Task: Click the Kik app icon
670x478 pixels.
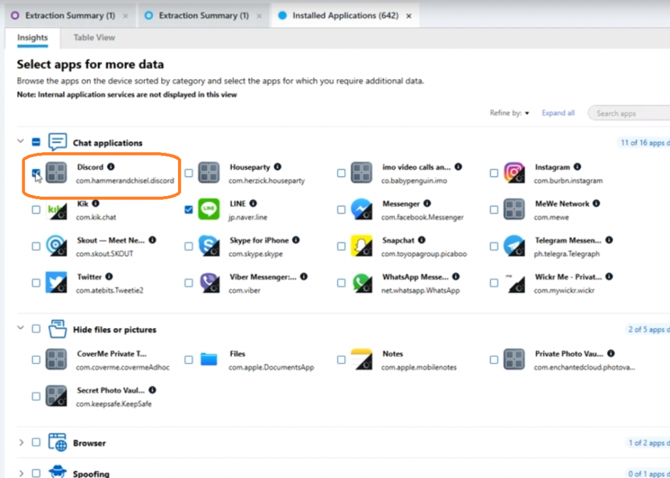Action: (x=56, y=210)
